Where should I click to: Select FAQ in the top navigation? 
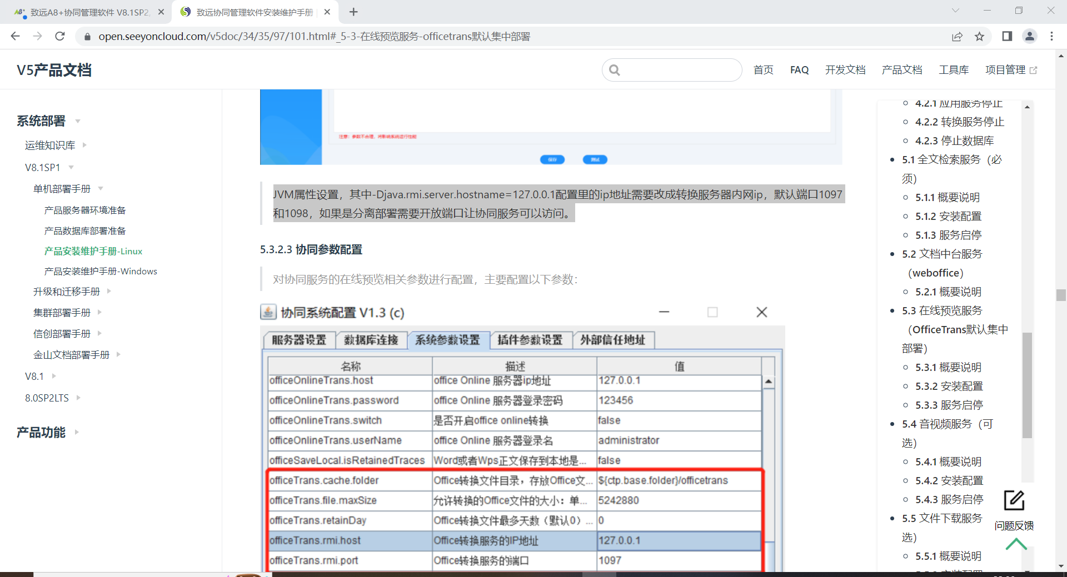pos(799,69)
